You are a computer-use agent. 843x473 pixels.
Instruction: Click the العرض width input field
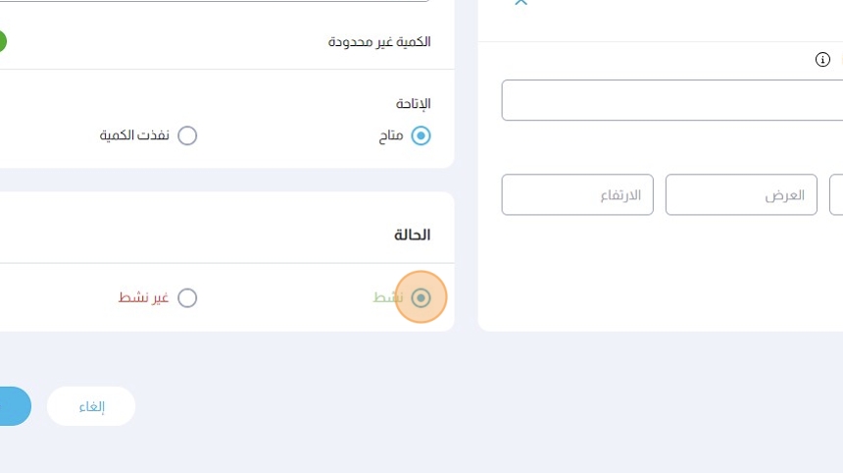tap(741, 195)
